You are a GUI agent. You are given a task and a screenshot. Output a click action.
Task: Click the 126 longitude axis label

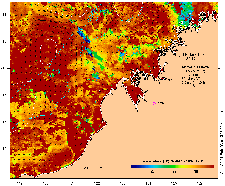coord(200,184)
